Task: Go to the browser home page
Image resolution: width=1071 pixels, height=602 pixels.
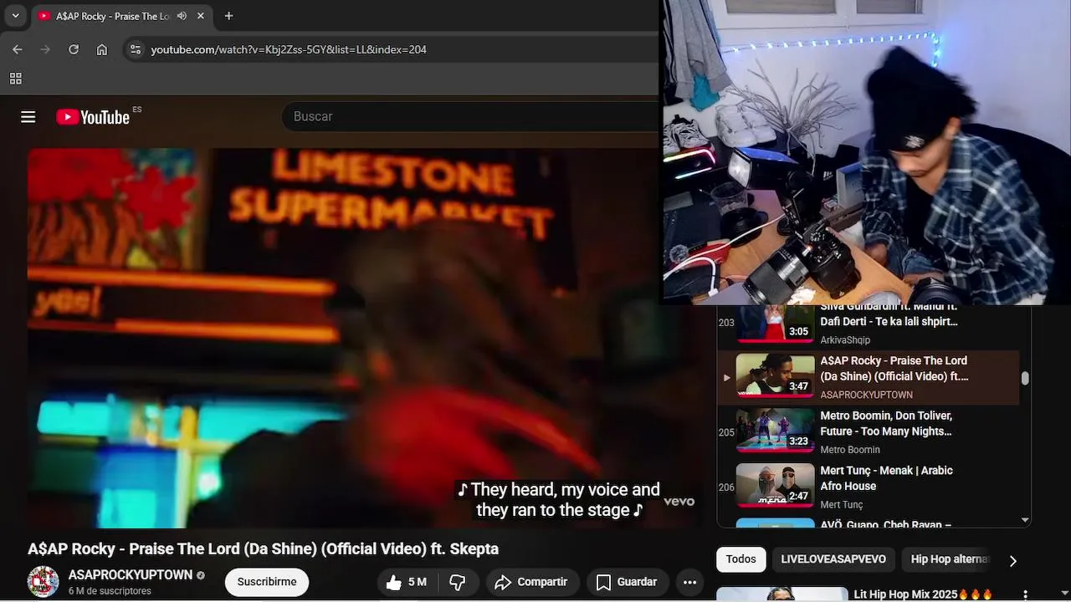Action: click(x=102, y=49)
